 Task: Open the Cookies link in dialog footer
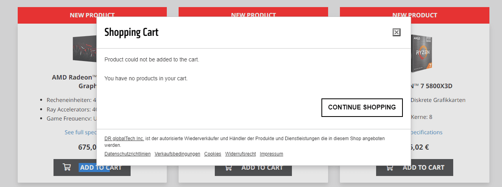212,154
